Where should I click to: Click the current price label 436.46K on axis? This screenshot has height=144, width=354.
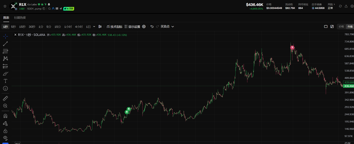(349, 86)
